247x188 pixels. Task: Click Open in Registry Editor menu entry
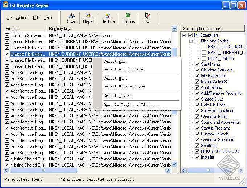(x=131, y=105)
